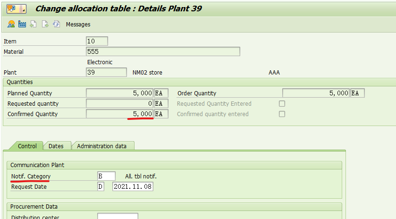Click the 'Procurement Data' group header
This screenshot has width=396, height=219.
pyautogui.click(x=34, y=207)
